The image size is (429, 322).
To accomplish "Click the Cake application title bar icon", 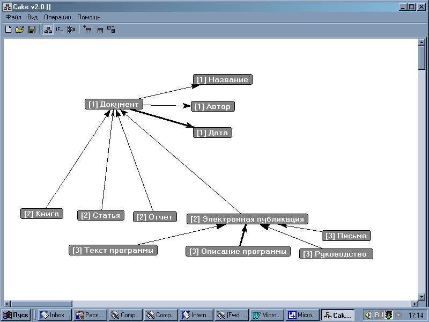I will (8, 7).
